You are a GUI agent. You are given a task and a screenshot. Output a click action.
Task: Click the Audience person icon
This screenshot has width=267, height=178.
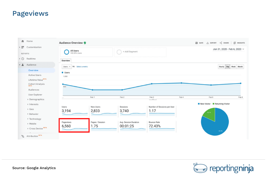(x=23, y=65)
